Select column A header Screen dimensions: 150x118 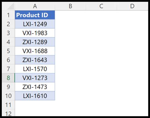click(35, 6)
